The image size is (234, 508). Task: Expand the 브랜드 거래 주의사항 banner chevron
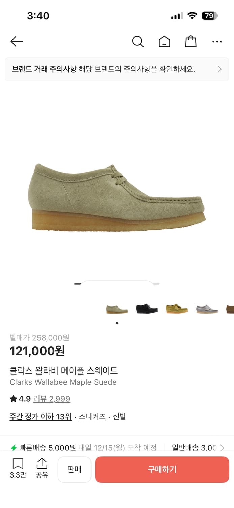pyautogui.click(x=219, y=69)
